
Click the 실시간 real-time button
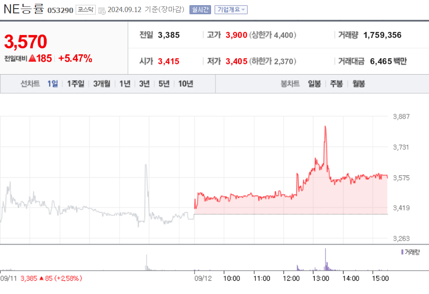click(x=200, y=9)
